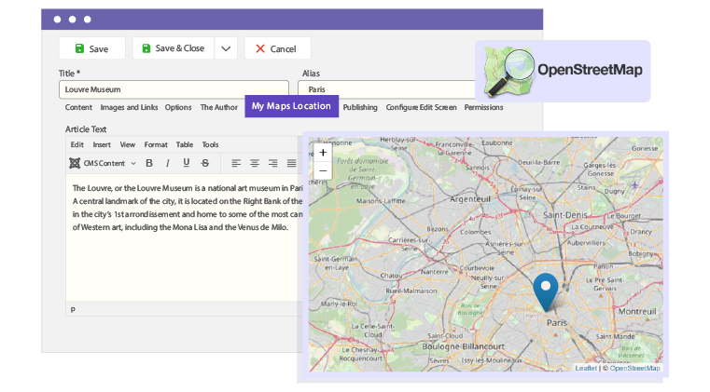Image resolution: width=710 pixels, height=392 pixels.
Task: Align text left in editor
Action: click(235, 163)
